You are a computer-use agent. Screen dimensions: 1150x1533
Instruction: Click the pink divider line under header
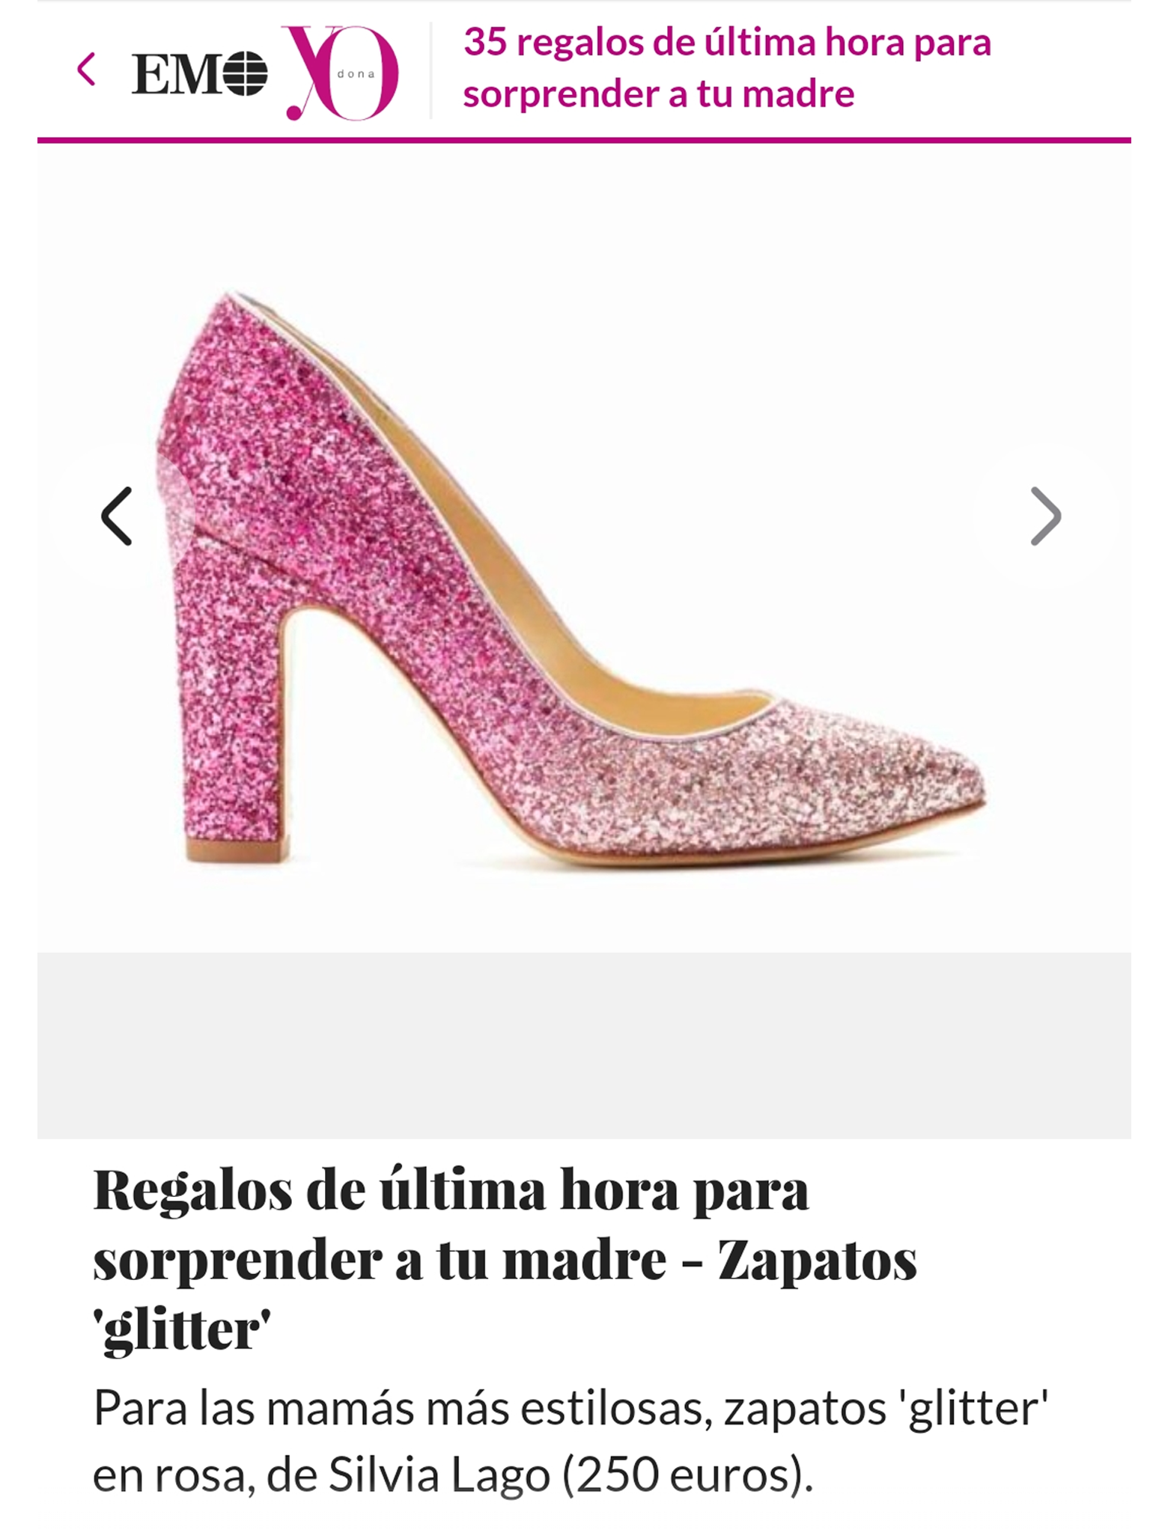click(584, 140)
